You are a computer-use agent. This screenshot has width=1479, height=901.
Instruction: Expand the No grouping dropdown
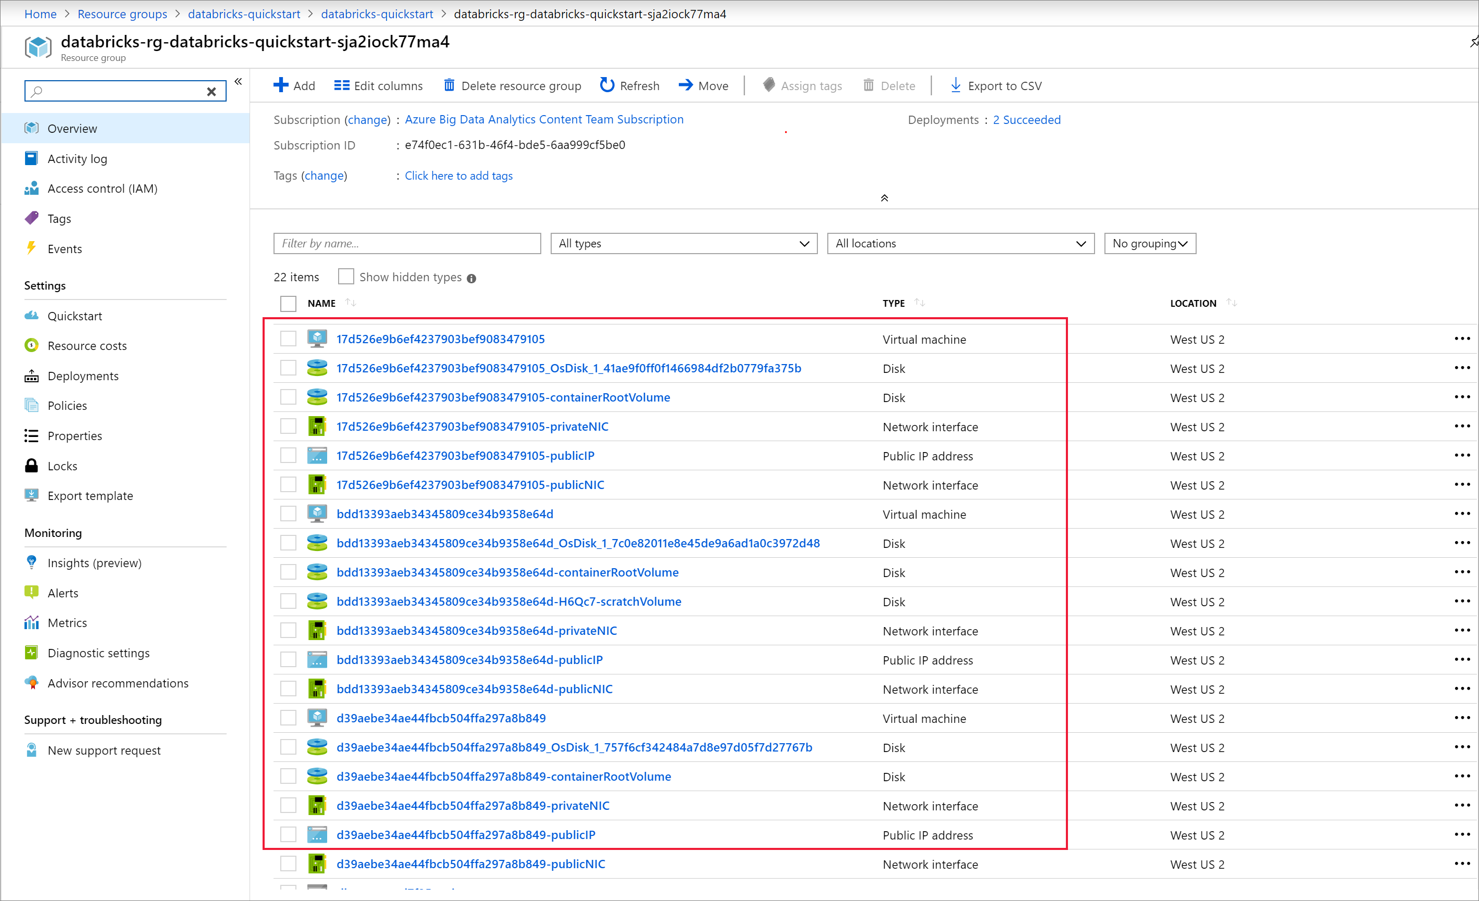pyautogui.click(x=1149, y=244)
